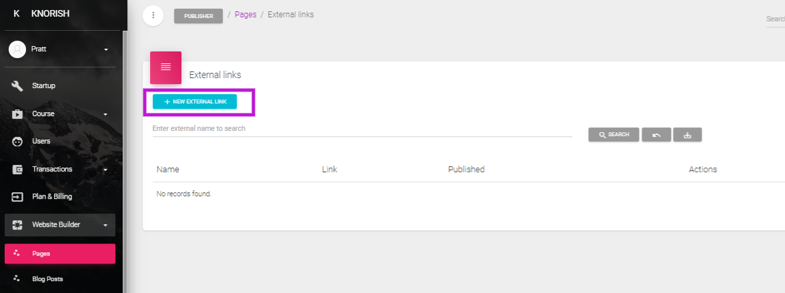Click the K logo in sidebar header
Screen dimensions: 785x293
[16, 13]
